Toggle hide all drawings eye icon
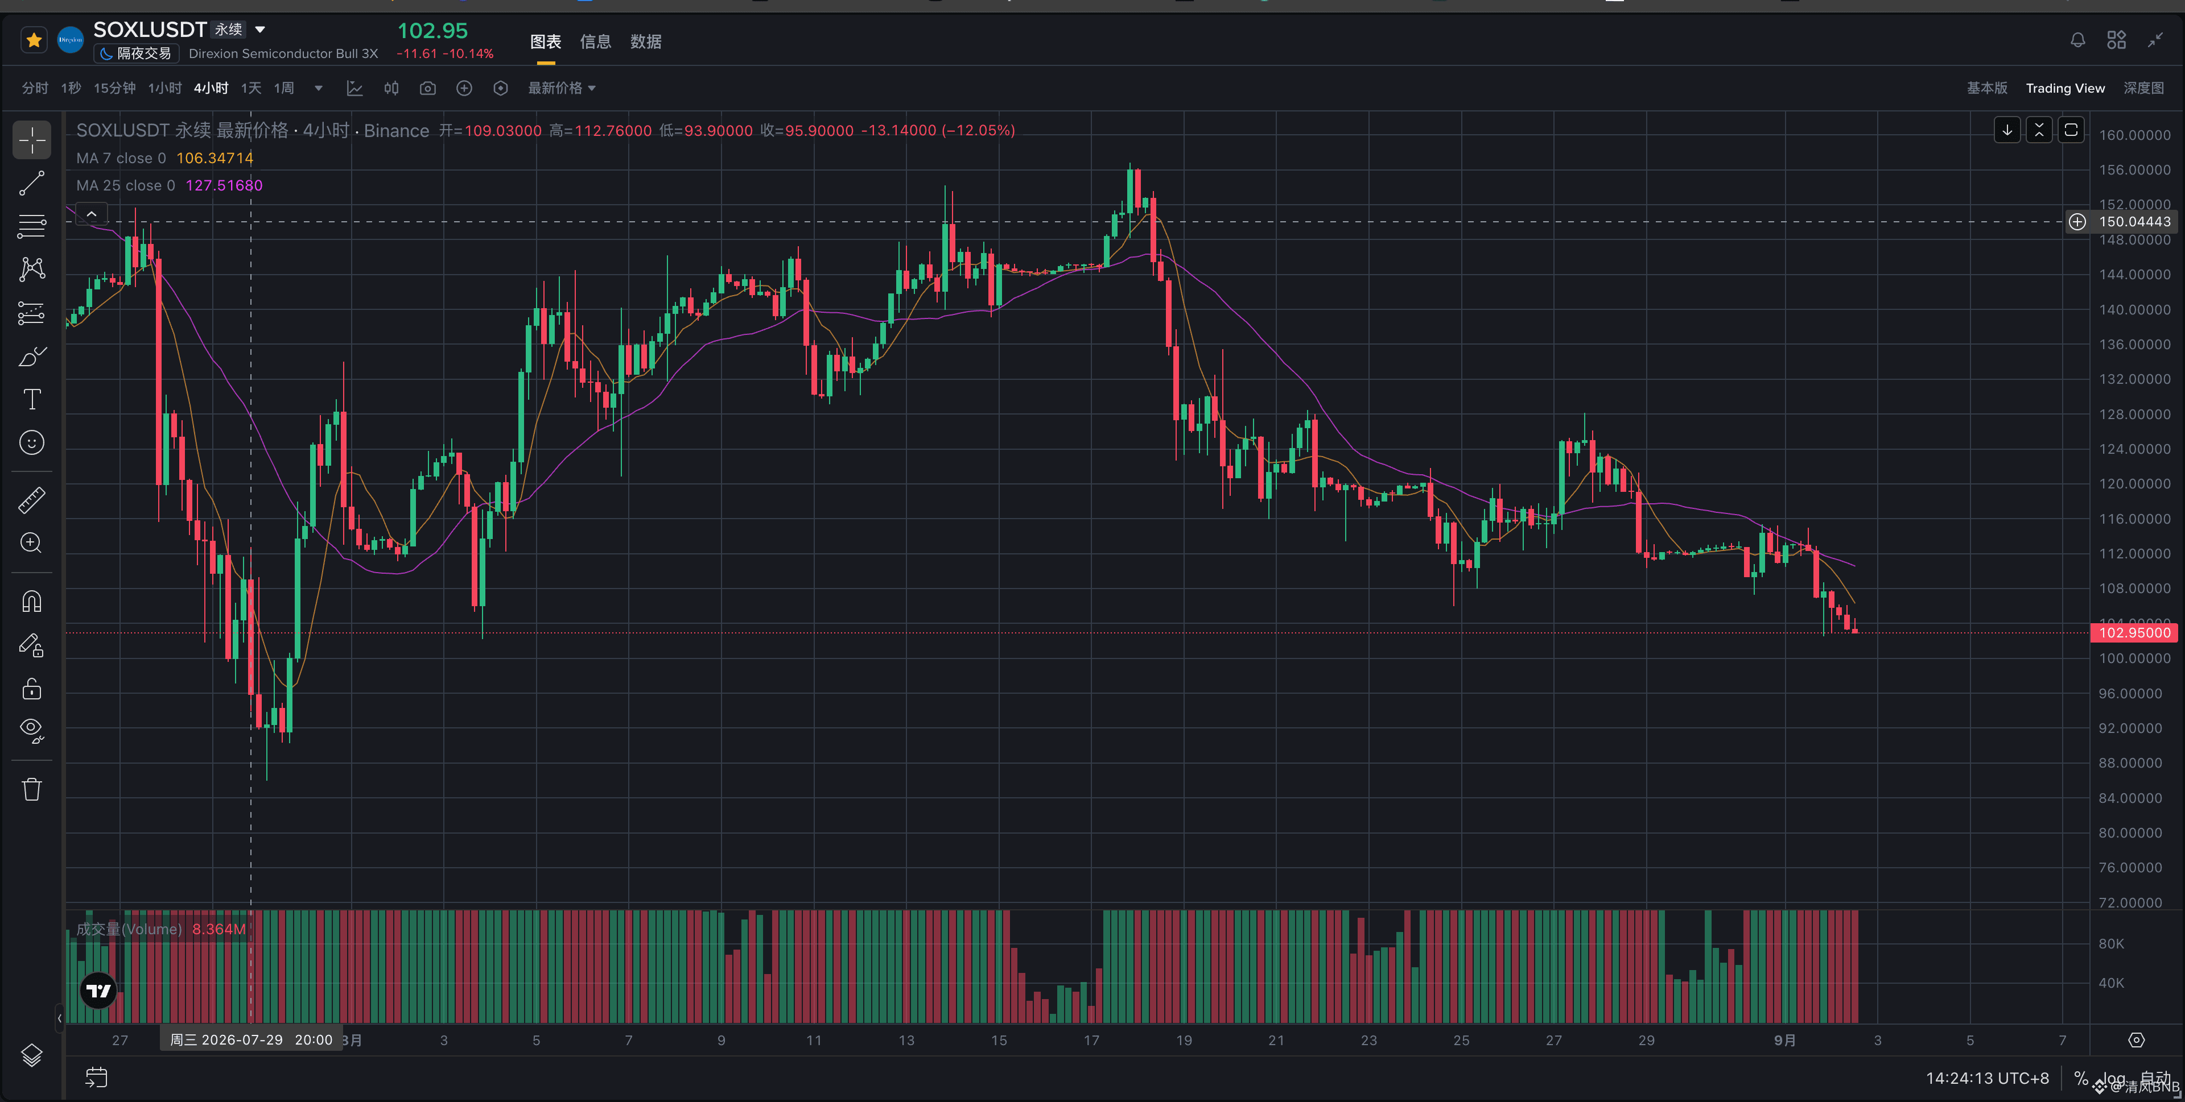 click(31, 731)
